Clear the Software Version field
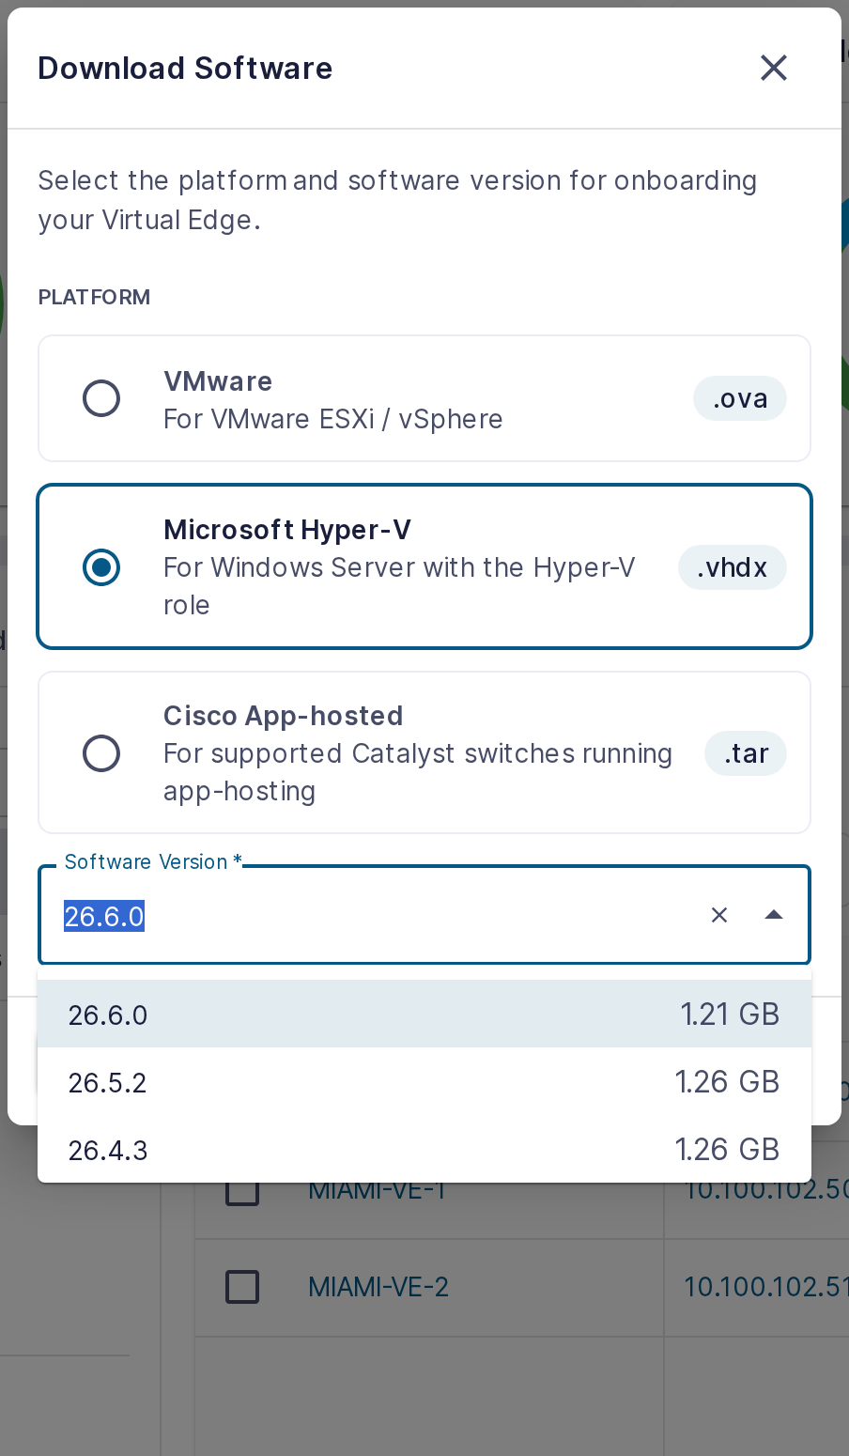Viewport: 849px width, 1456px height. [719, 915]
